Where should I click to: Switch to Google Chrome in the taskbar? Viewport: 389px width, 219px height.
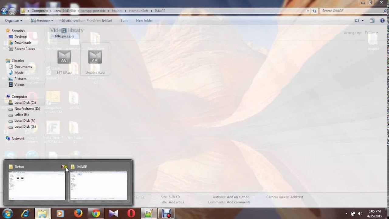(x=96, y=214)
